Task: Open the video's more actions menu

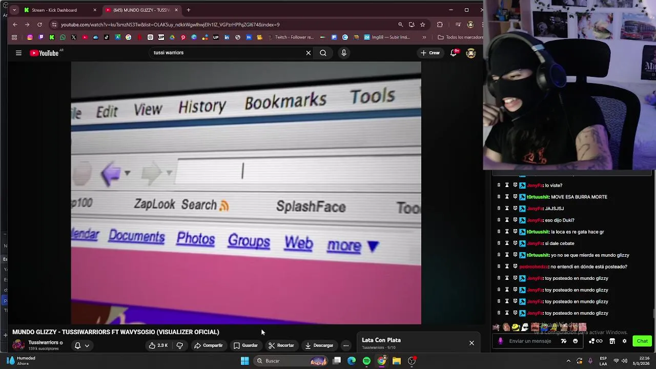Action: click(346, 345)
